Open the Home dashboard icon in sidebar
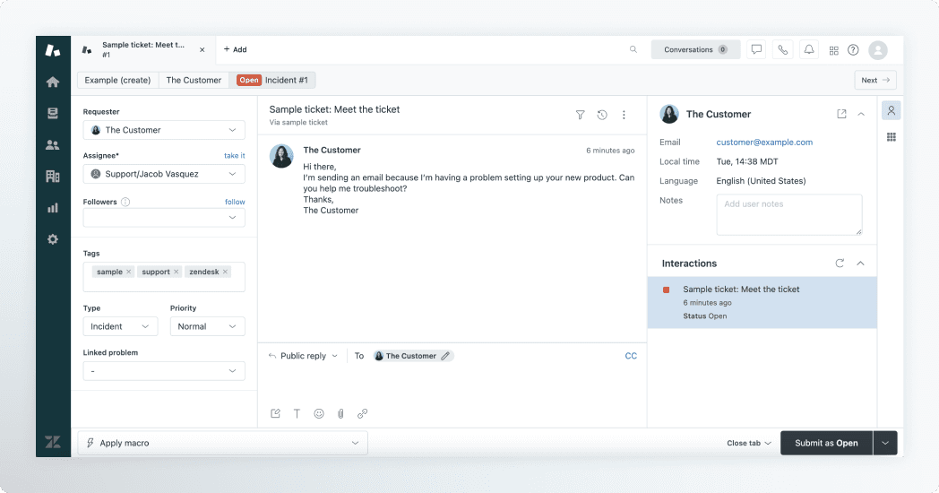 click(x=53, y=82)
